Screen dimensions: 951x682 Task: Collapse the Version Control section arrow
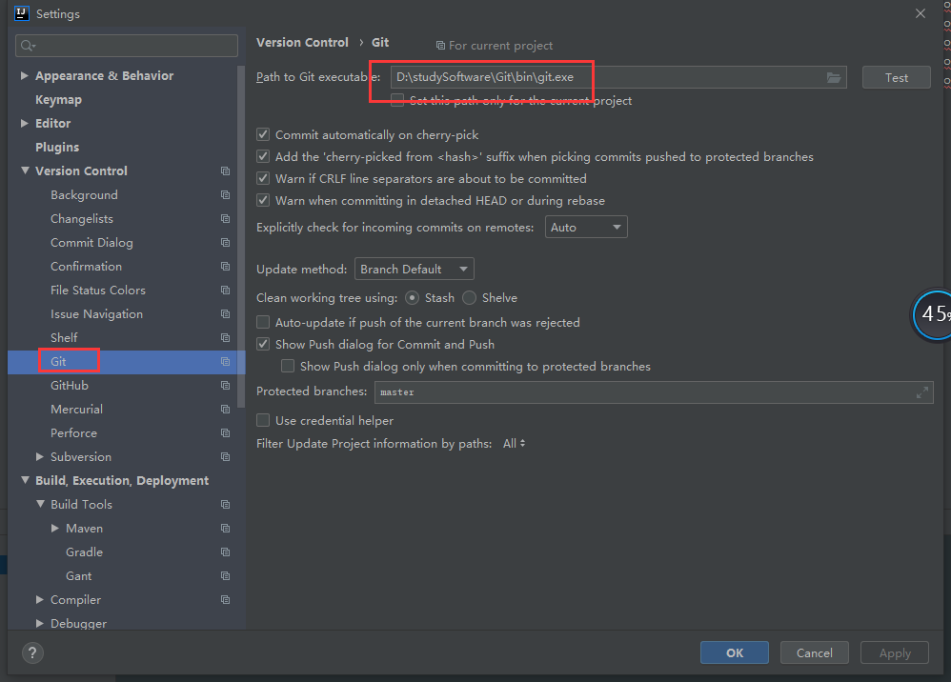click(25, 170)
